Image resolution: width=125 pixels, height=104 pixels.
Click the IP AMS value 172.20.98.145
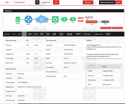[x=68, y=54]
